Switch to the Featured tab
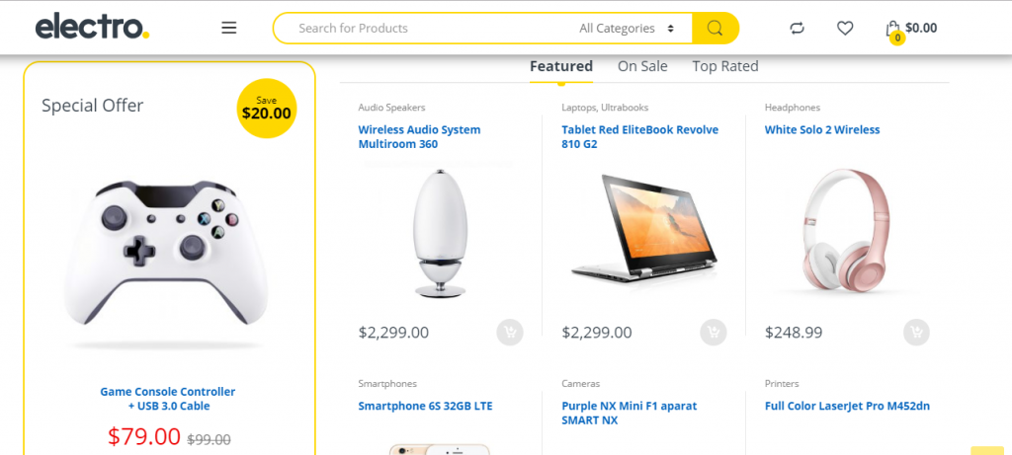 (x=561, y=66)
